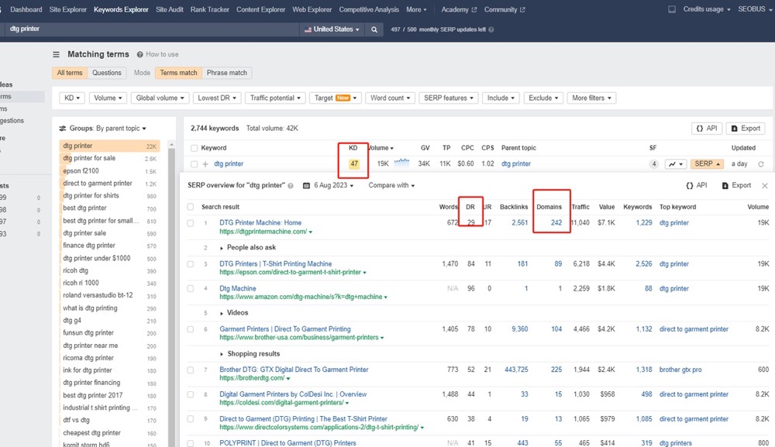Screen dimensions: 775x447
Task: Open the United States country selector
Action: click(x=332, y=29)
